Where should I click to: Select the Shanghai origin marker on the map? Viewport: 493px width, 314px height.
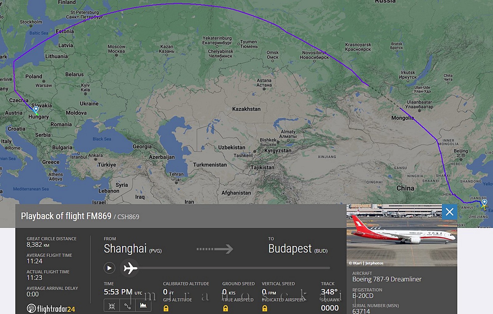484,203
